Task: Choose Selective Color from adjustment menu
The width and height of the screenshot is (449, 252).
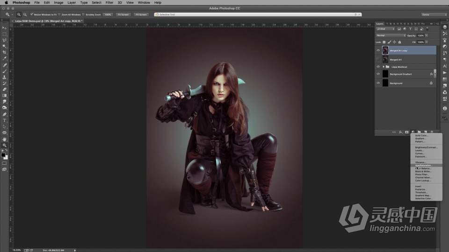Action: [x=427, y=199]
